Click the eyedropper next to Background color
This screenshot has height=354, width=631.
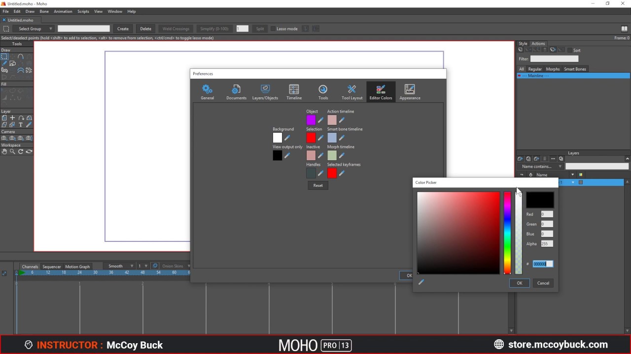(x=287, y=138)
